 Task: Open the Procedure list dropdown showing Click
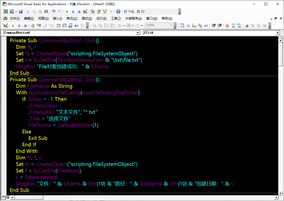point(278,33)
